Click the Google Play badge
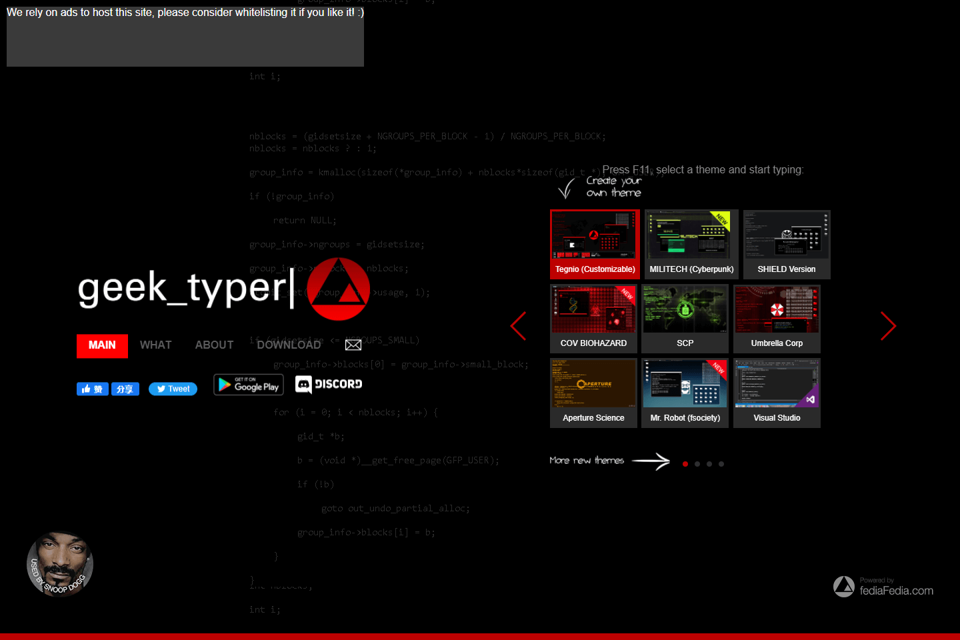Image resolution: width=960 pixels, height=640 pixels. [249, 385]
